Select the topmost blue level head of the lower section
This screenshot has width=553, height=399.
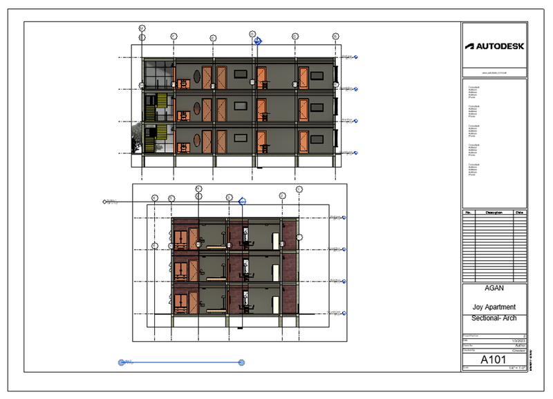pyautogui.click(x=344, y=217)
